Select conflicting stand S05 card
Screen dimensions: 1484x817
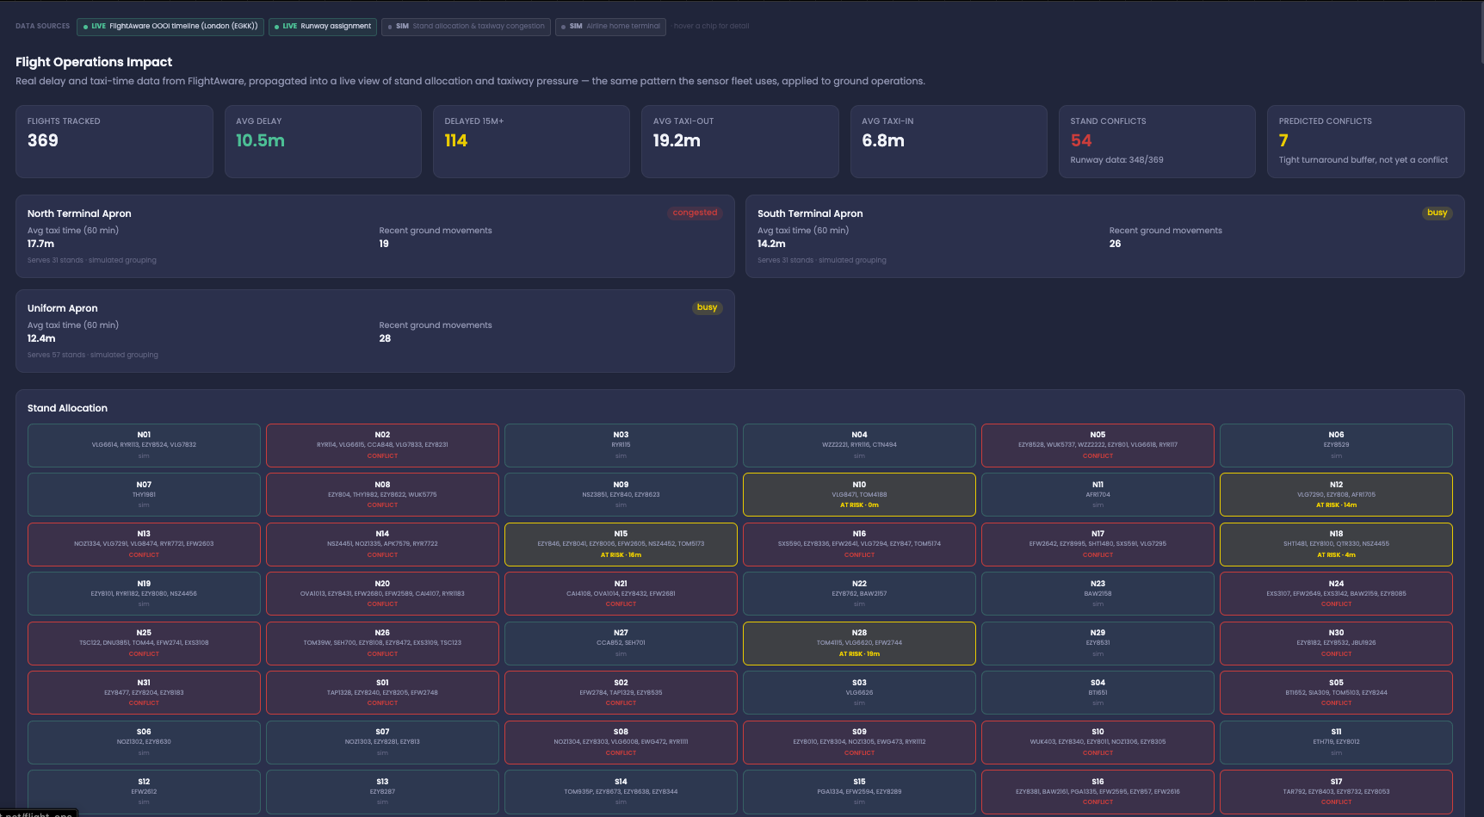click(1336, 693)
